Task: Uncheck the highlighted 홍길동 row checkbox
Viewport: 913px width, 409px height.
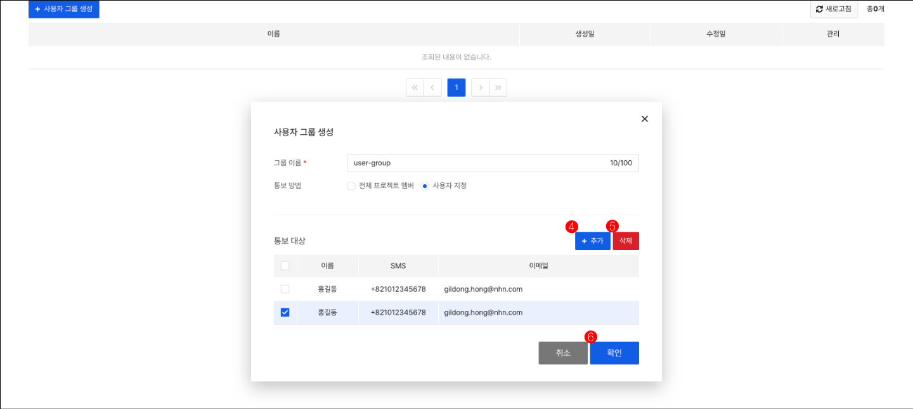Action: 285,312
